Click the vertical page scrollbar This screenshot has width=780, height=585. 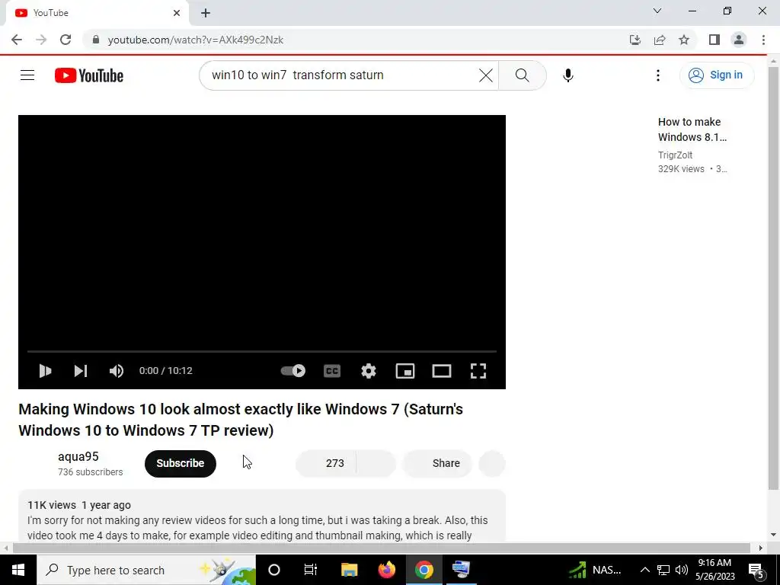pos(774,279)
